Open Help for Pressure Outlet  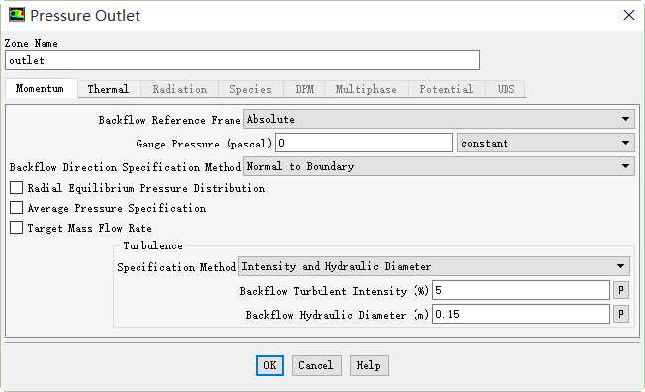(369, 365)
